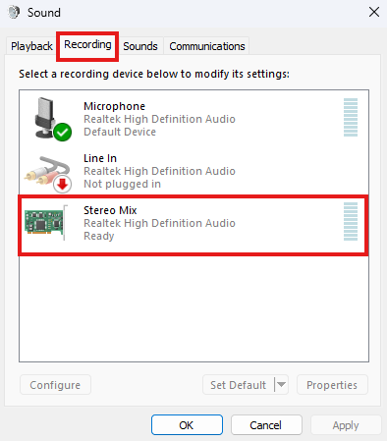Image resolution: width=387 pixels, height=441 pixels.
Task: Click the Cancel button
Action: (266, 425)
